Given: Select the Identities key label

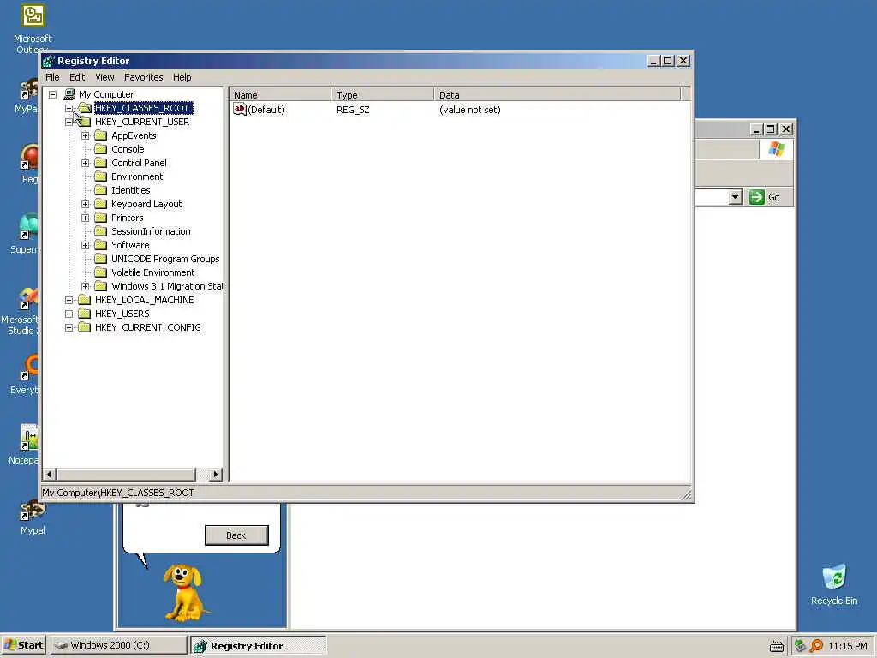Looking at the screenshot, I should (x=130, y=190).
